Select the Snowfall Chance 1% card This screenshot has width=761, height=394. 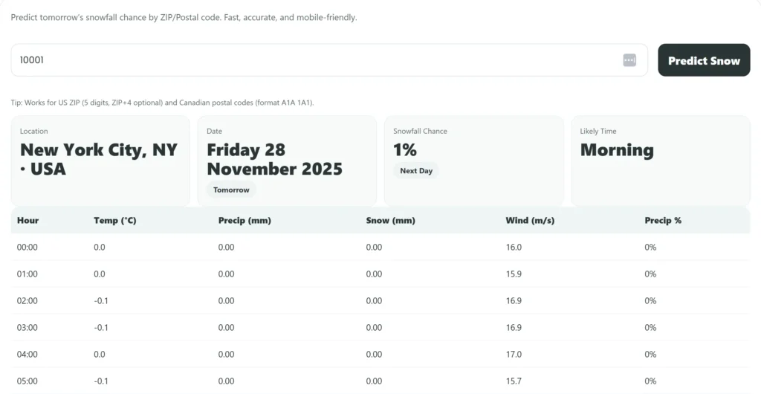(473, 161)
